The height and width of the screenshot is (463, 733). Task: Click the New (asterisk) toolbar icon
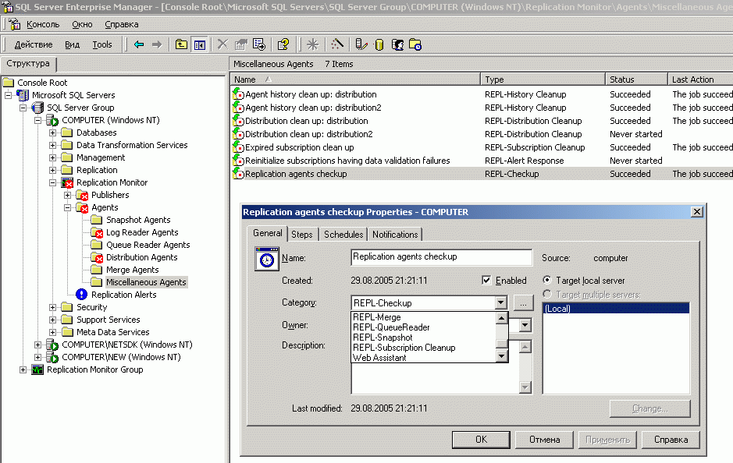click(312, 44)
